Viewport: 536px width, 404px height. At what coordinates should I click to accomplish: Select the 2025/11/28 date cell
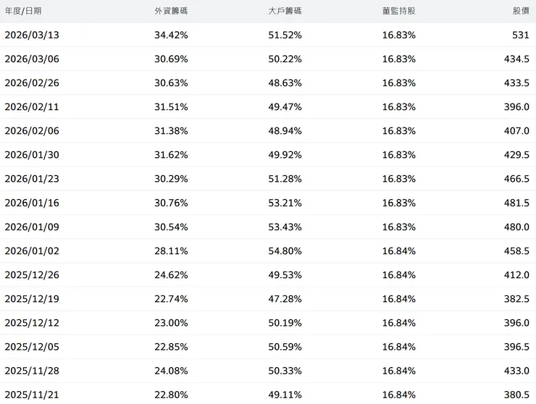point(32,371)
